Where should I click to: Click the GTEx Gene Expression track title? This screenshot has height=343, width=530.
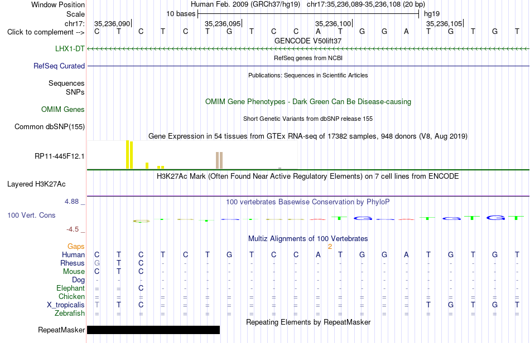[308, 136]
